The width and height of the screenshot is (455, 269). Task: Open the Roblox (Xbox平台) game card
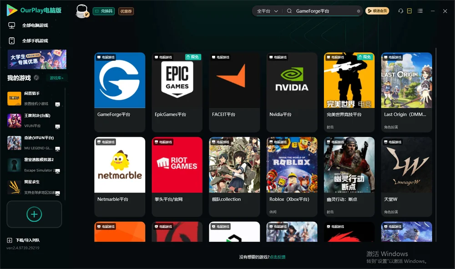point(292,177)
